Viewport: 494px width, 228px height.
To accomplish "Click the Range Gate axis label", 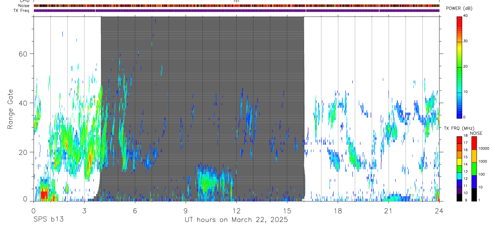I will [x=11, y=109].
